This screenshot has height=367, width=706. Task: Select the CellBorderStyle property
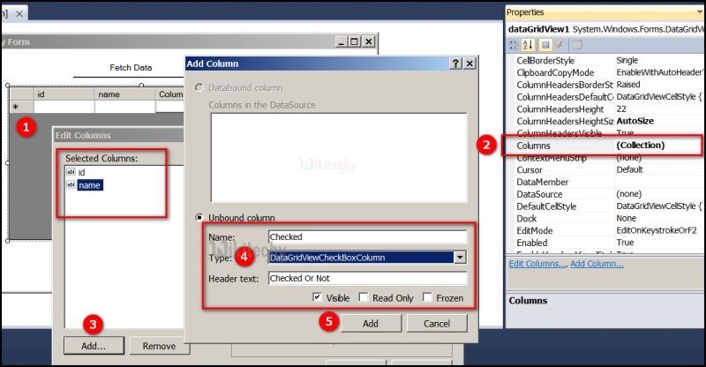point(545,60)
